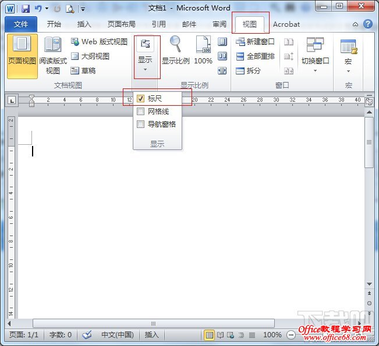Click the vertical scrollbar down arrow

coord(369,284)
